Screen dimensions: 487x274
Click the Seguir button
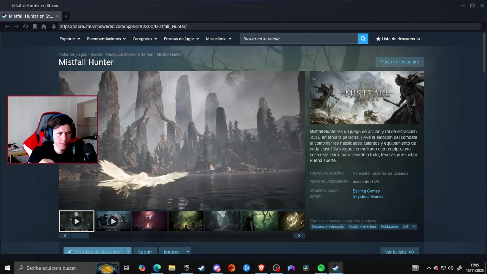(145, 252)
